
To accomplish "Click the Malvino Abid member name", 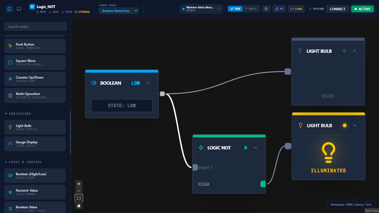I will tap(200, 7).
